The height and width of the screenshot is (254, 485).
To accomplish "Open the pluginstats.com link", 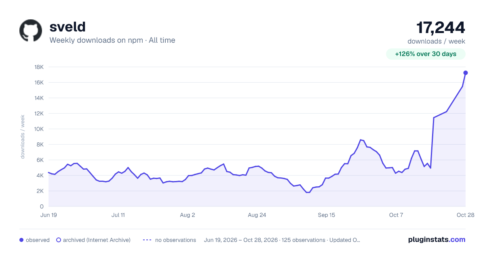I will point(437,239).
